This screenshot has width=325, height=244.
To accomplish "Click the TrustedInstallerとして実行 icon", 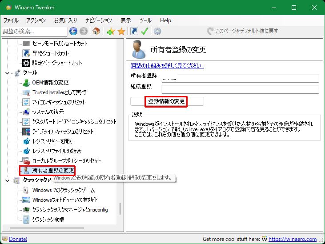I will [x=26, y=92].
